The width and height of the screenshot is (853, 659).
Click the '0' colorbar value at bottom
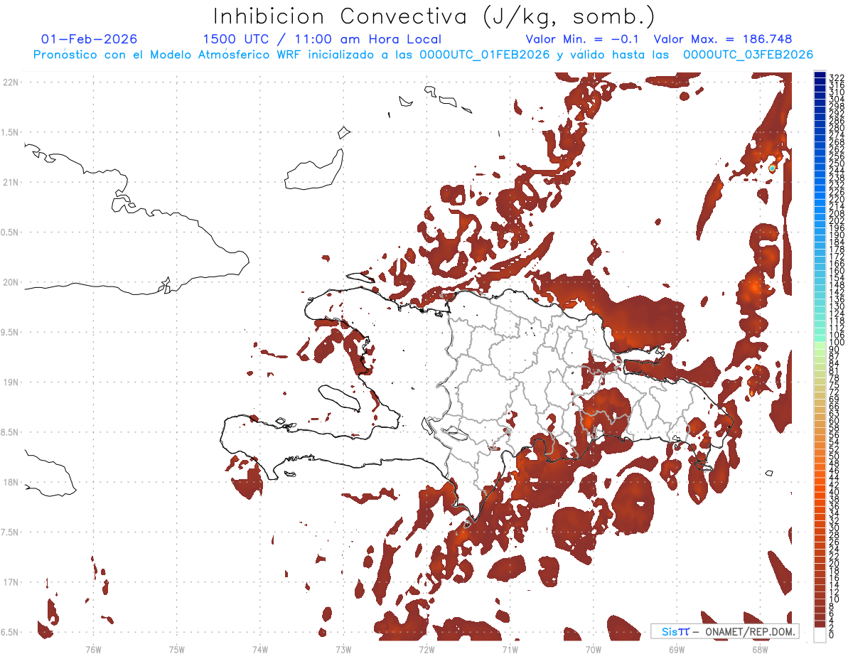[832, 634]
